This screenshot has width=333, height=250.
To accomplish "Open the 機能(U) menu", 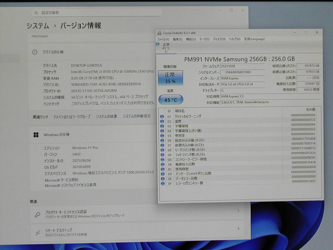I will click(x=191, y=39).
